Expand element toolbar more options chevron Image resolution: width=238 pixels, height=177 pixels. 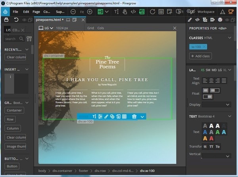(142, 117)
